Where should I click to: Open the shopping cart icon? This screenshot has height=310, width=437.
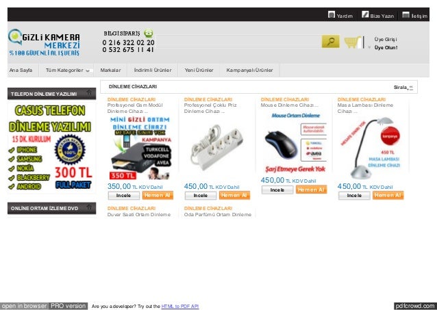click(352, 42)
